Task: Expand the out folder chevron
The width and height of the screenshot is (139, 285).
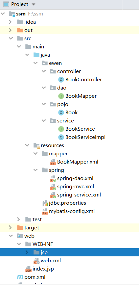Action: click(10, 30)
